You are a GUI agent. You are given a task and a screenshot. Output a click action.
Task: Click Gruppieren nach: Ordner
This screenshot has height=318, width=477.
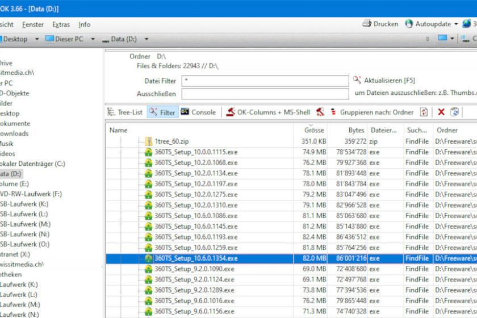point(372,112)
